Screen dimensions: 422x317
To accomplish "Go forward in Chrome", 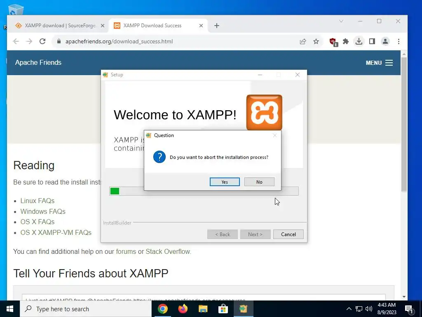I will 29,41.
